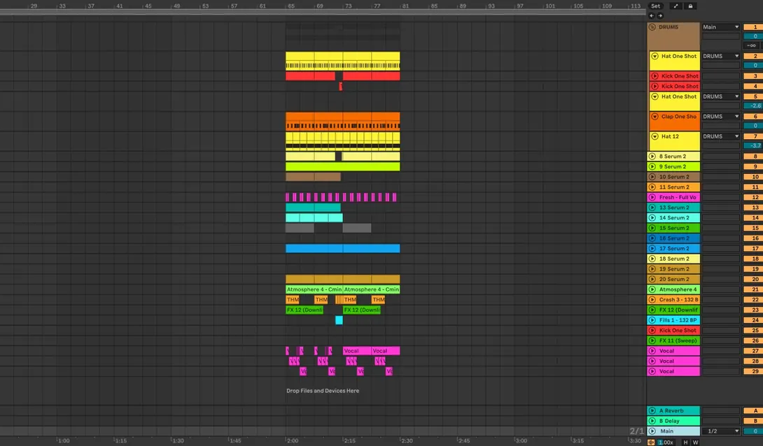
Task: Unfold the FX 12 (Downlif track
Action: (652, 310)
